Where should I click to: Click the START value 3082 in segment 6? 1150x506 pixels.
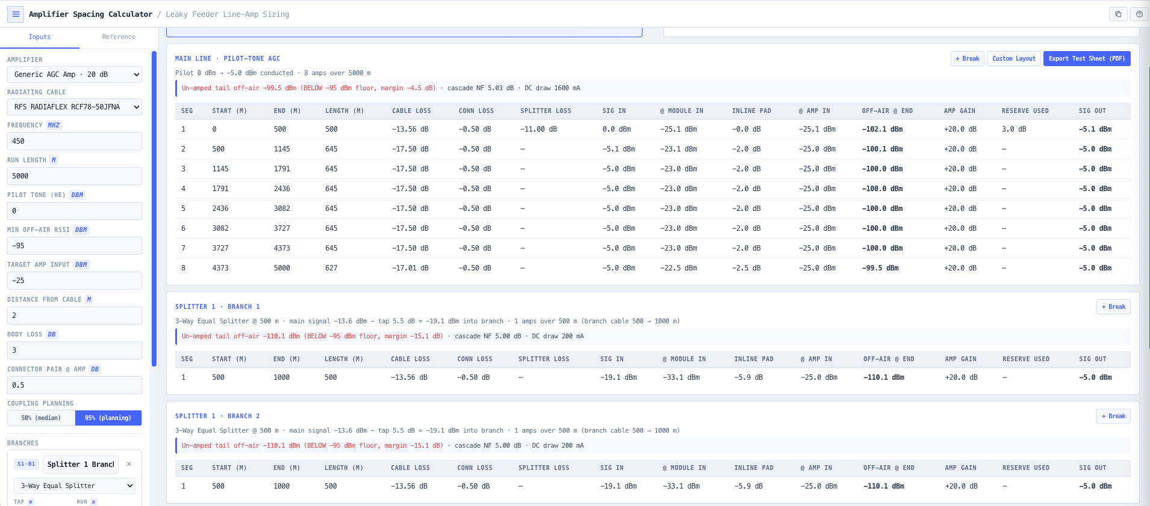pyautogui.click(x=220, y=228)
